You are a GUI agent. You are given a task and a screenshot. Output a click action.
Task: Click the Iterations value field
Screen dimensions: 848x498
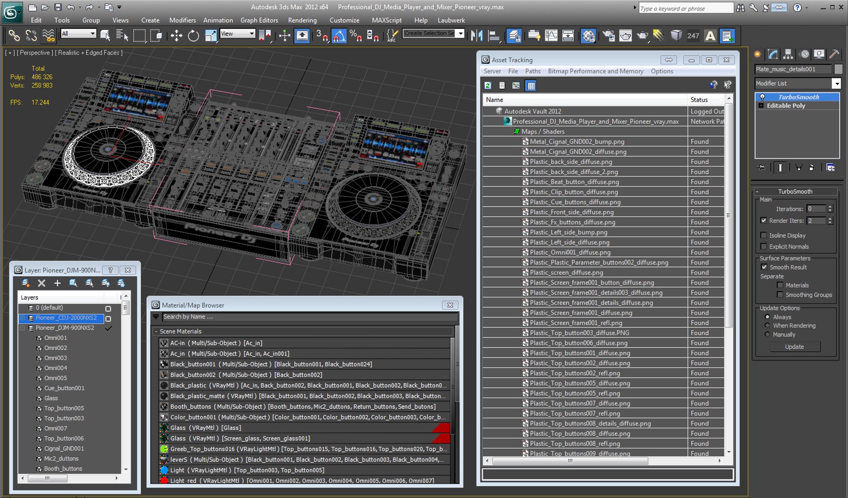click(x=816, y=209)
